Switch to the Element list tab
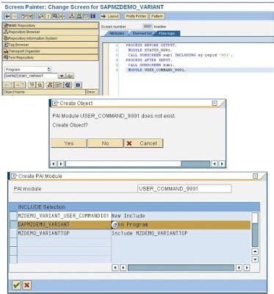 pyautogui.click(x=142, y=34)
